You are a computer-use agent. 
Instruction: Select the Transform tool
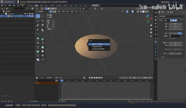[43, 25]
